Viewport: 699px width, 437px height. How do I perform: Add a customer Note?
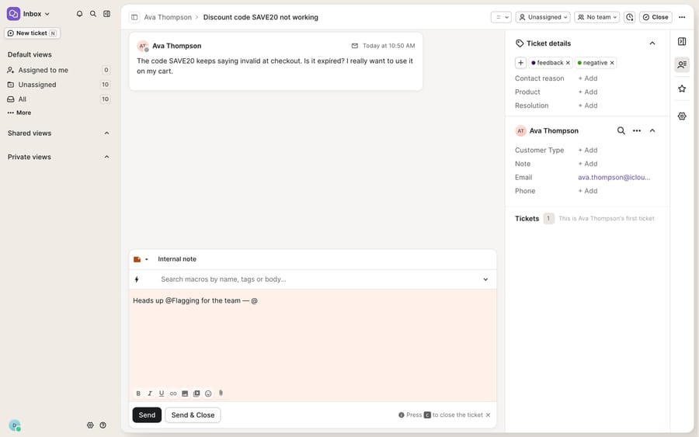click(588, 164)
